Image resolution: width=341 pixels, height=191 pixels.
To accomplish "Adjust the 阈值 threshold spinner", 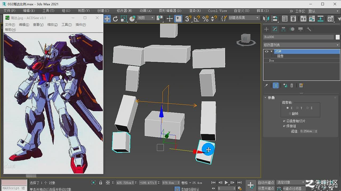I will pos(316,131).
